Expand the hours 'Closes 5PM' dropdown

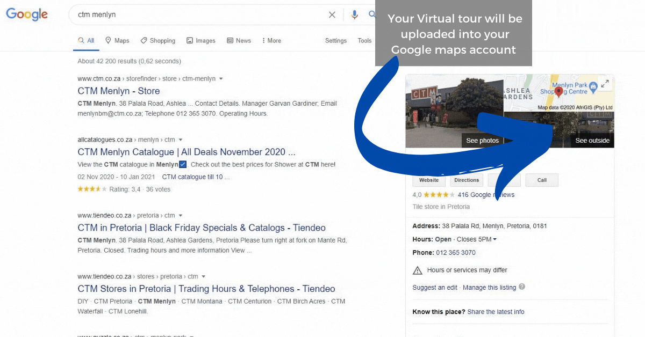477,239
